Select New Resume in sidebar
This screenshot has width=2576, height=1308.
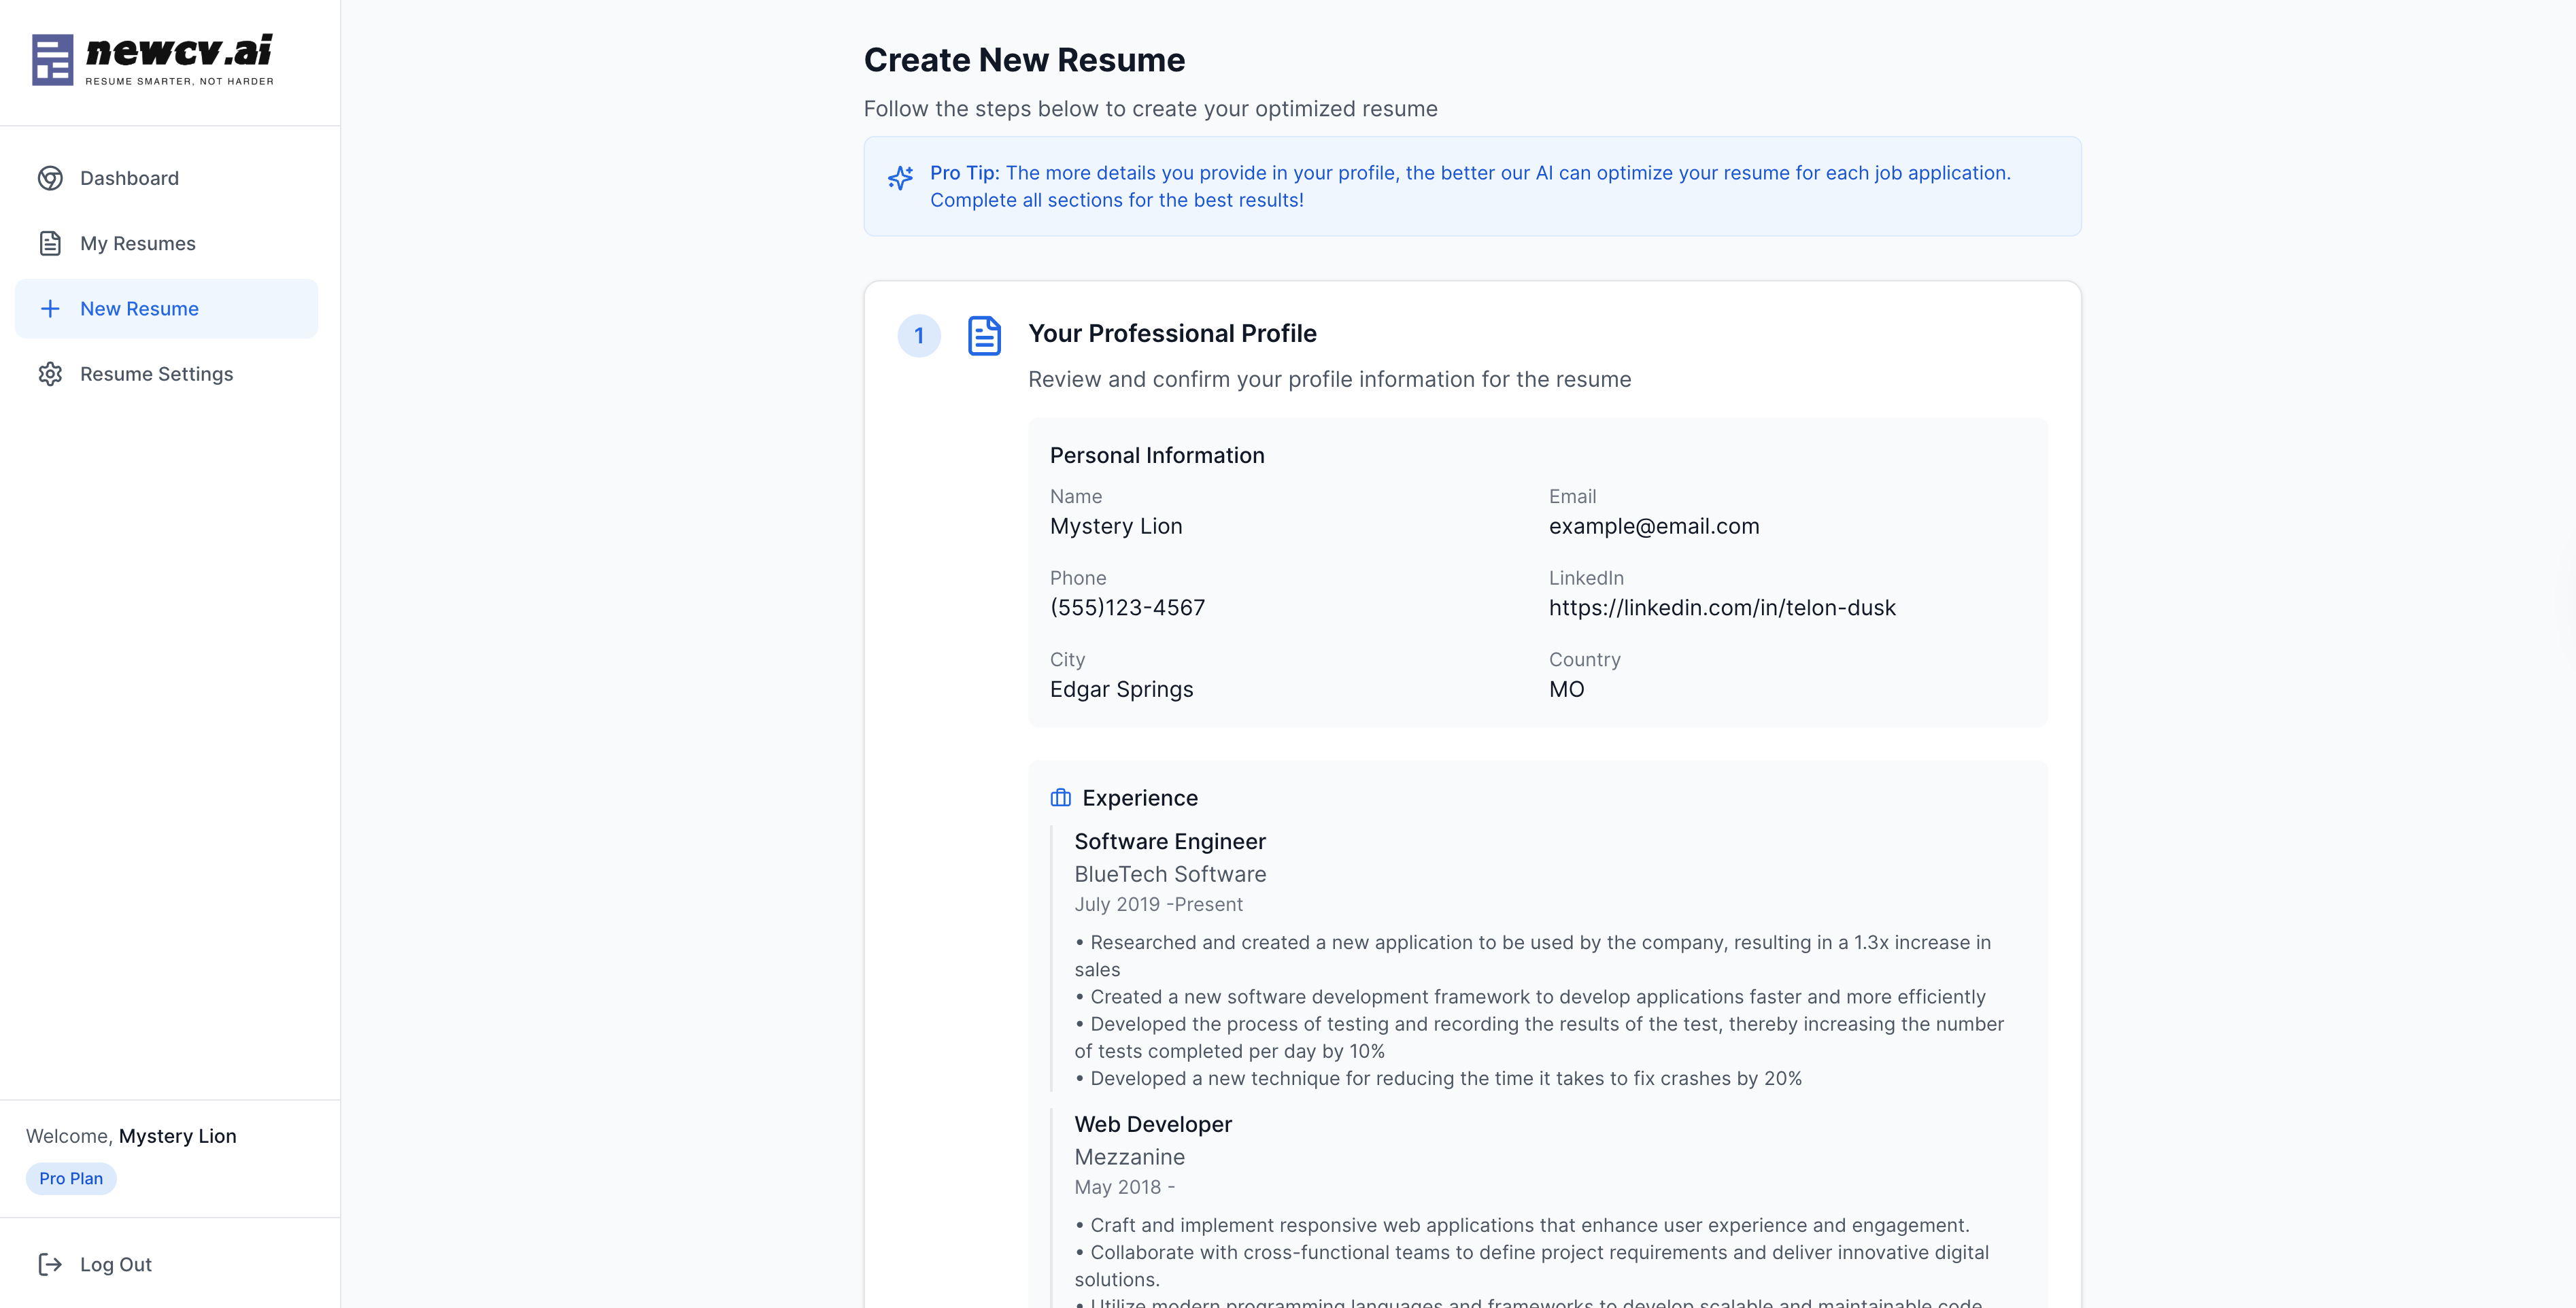[139, 309]
